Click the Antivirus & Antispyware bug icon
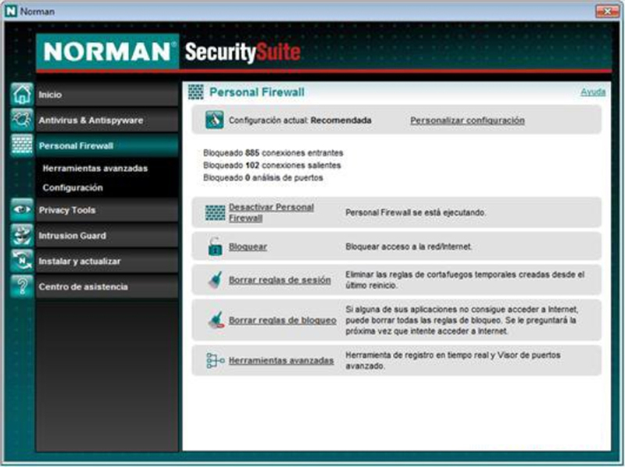The image size is (625, 467). click(22, 120)
